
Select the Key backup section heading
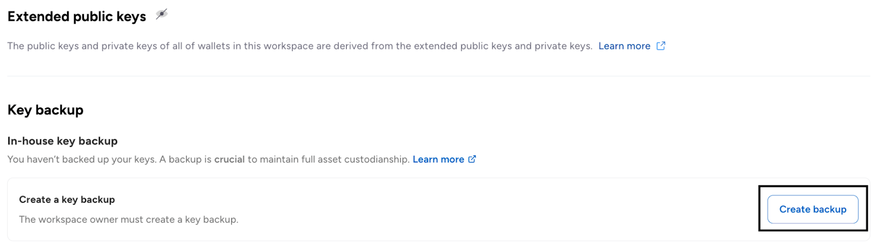coord(46,110)
